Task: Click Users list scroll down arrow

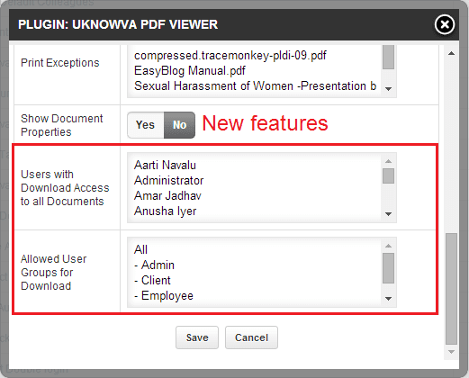Action: (388, 214)
